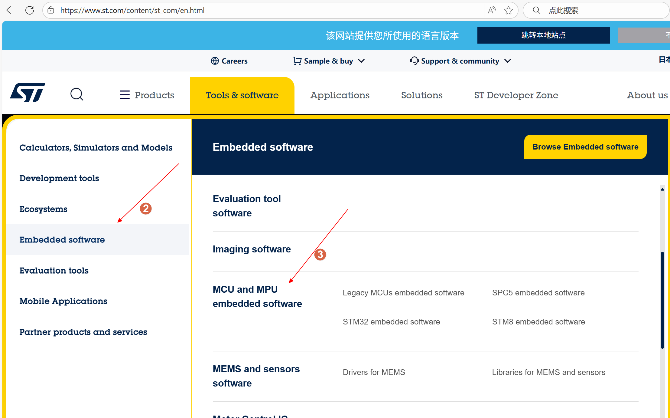The width and height of the screenshot is (670, 418).
Task: Select Ecosystems category
Action: pos(43,209)
